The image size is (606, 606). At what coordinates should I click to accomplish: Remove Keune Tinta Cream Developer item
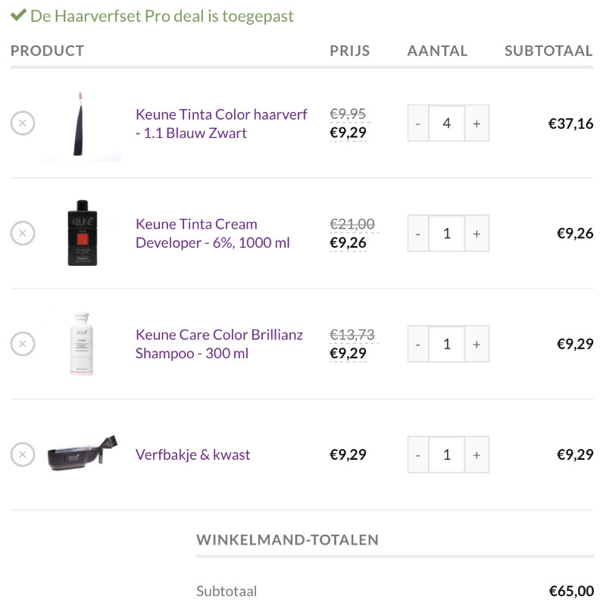23,233
